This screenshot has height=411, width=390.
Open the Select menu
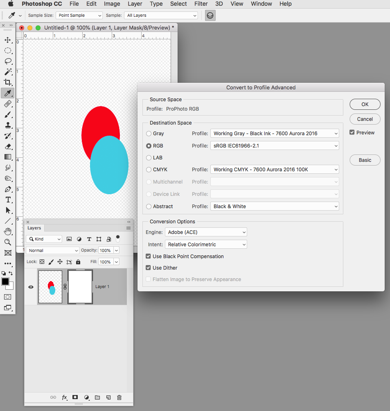[178, 4]
